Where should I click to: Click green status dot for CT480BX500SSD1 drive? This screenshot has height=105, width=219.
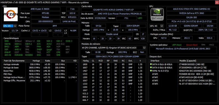pyautogui.click(x=151, y=64)
